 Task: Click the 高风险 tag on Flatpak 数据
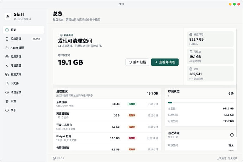pyautogui.click(x=132, y=138)
